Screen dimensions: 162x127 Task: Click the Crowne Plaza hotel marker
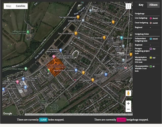pos(17,82)
